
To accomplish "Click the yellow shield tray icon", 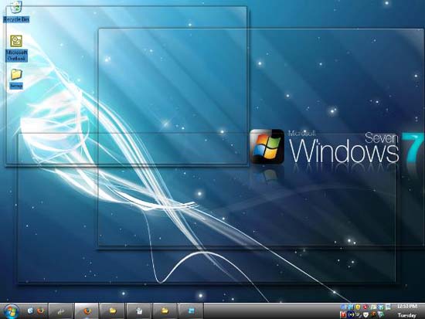I will tap(358, 307).
